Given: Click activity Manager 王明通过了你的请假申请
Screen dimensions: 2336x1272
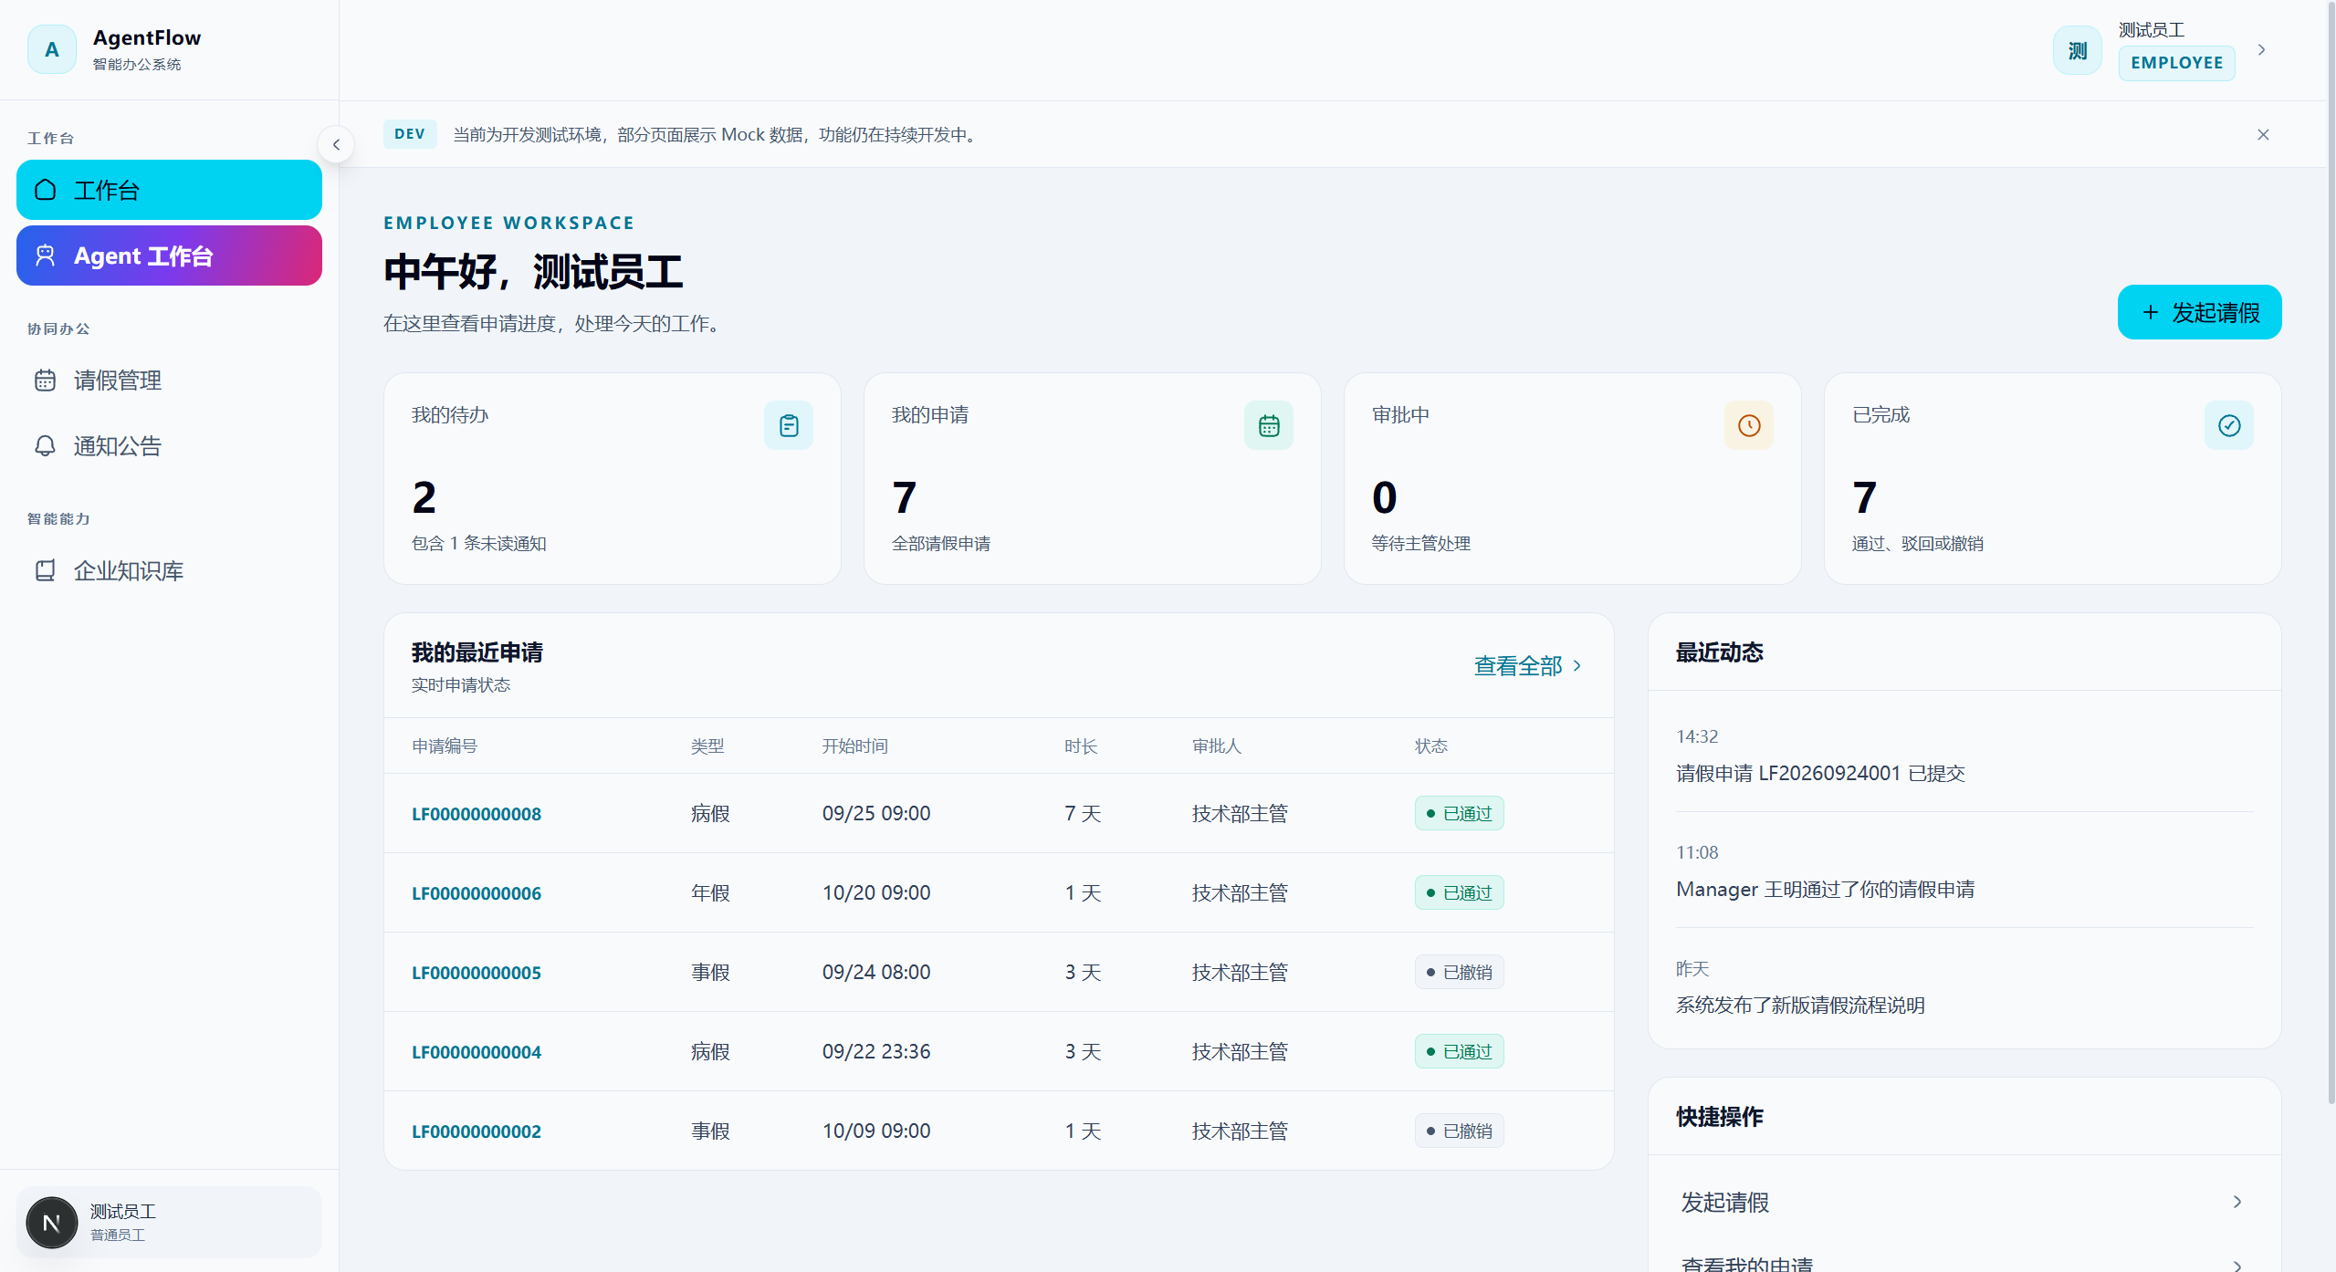Looking at the screenshot, I should tap(1825, 889).
